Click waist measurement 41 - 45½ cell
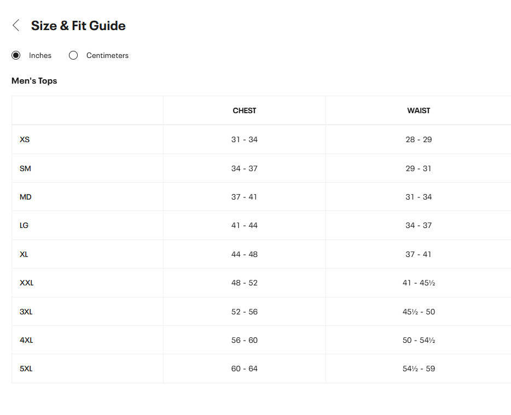Image resolution: width=511 pixels, height=415 pixels. coord(419,283)
